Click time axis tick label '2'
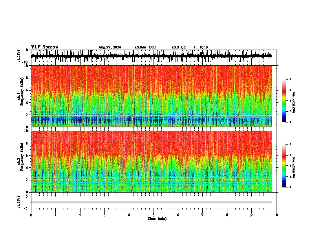The height and width of the screenshot is (241, 311). pos(80,215)
